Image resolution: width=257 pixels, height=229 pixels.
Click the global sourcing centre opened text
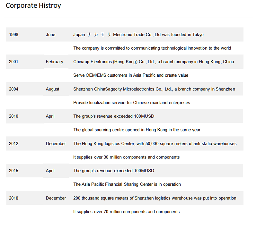[x=137, y=130]
